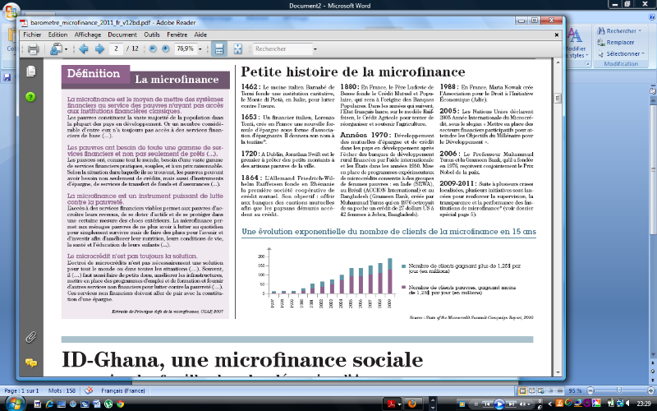This screenshot has width=657, height=411.
Task: Click the Print icon in Adobe Reader toolbar
Action: [33, 49]
